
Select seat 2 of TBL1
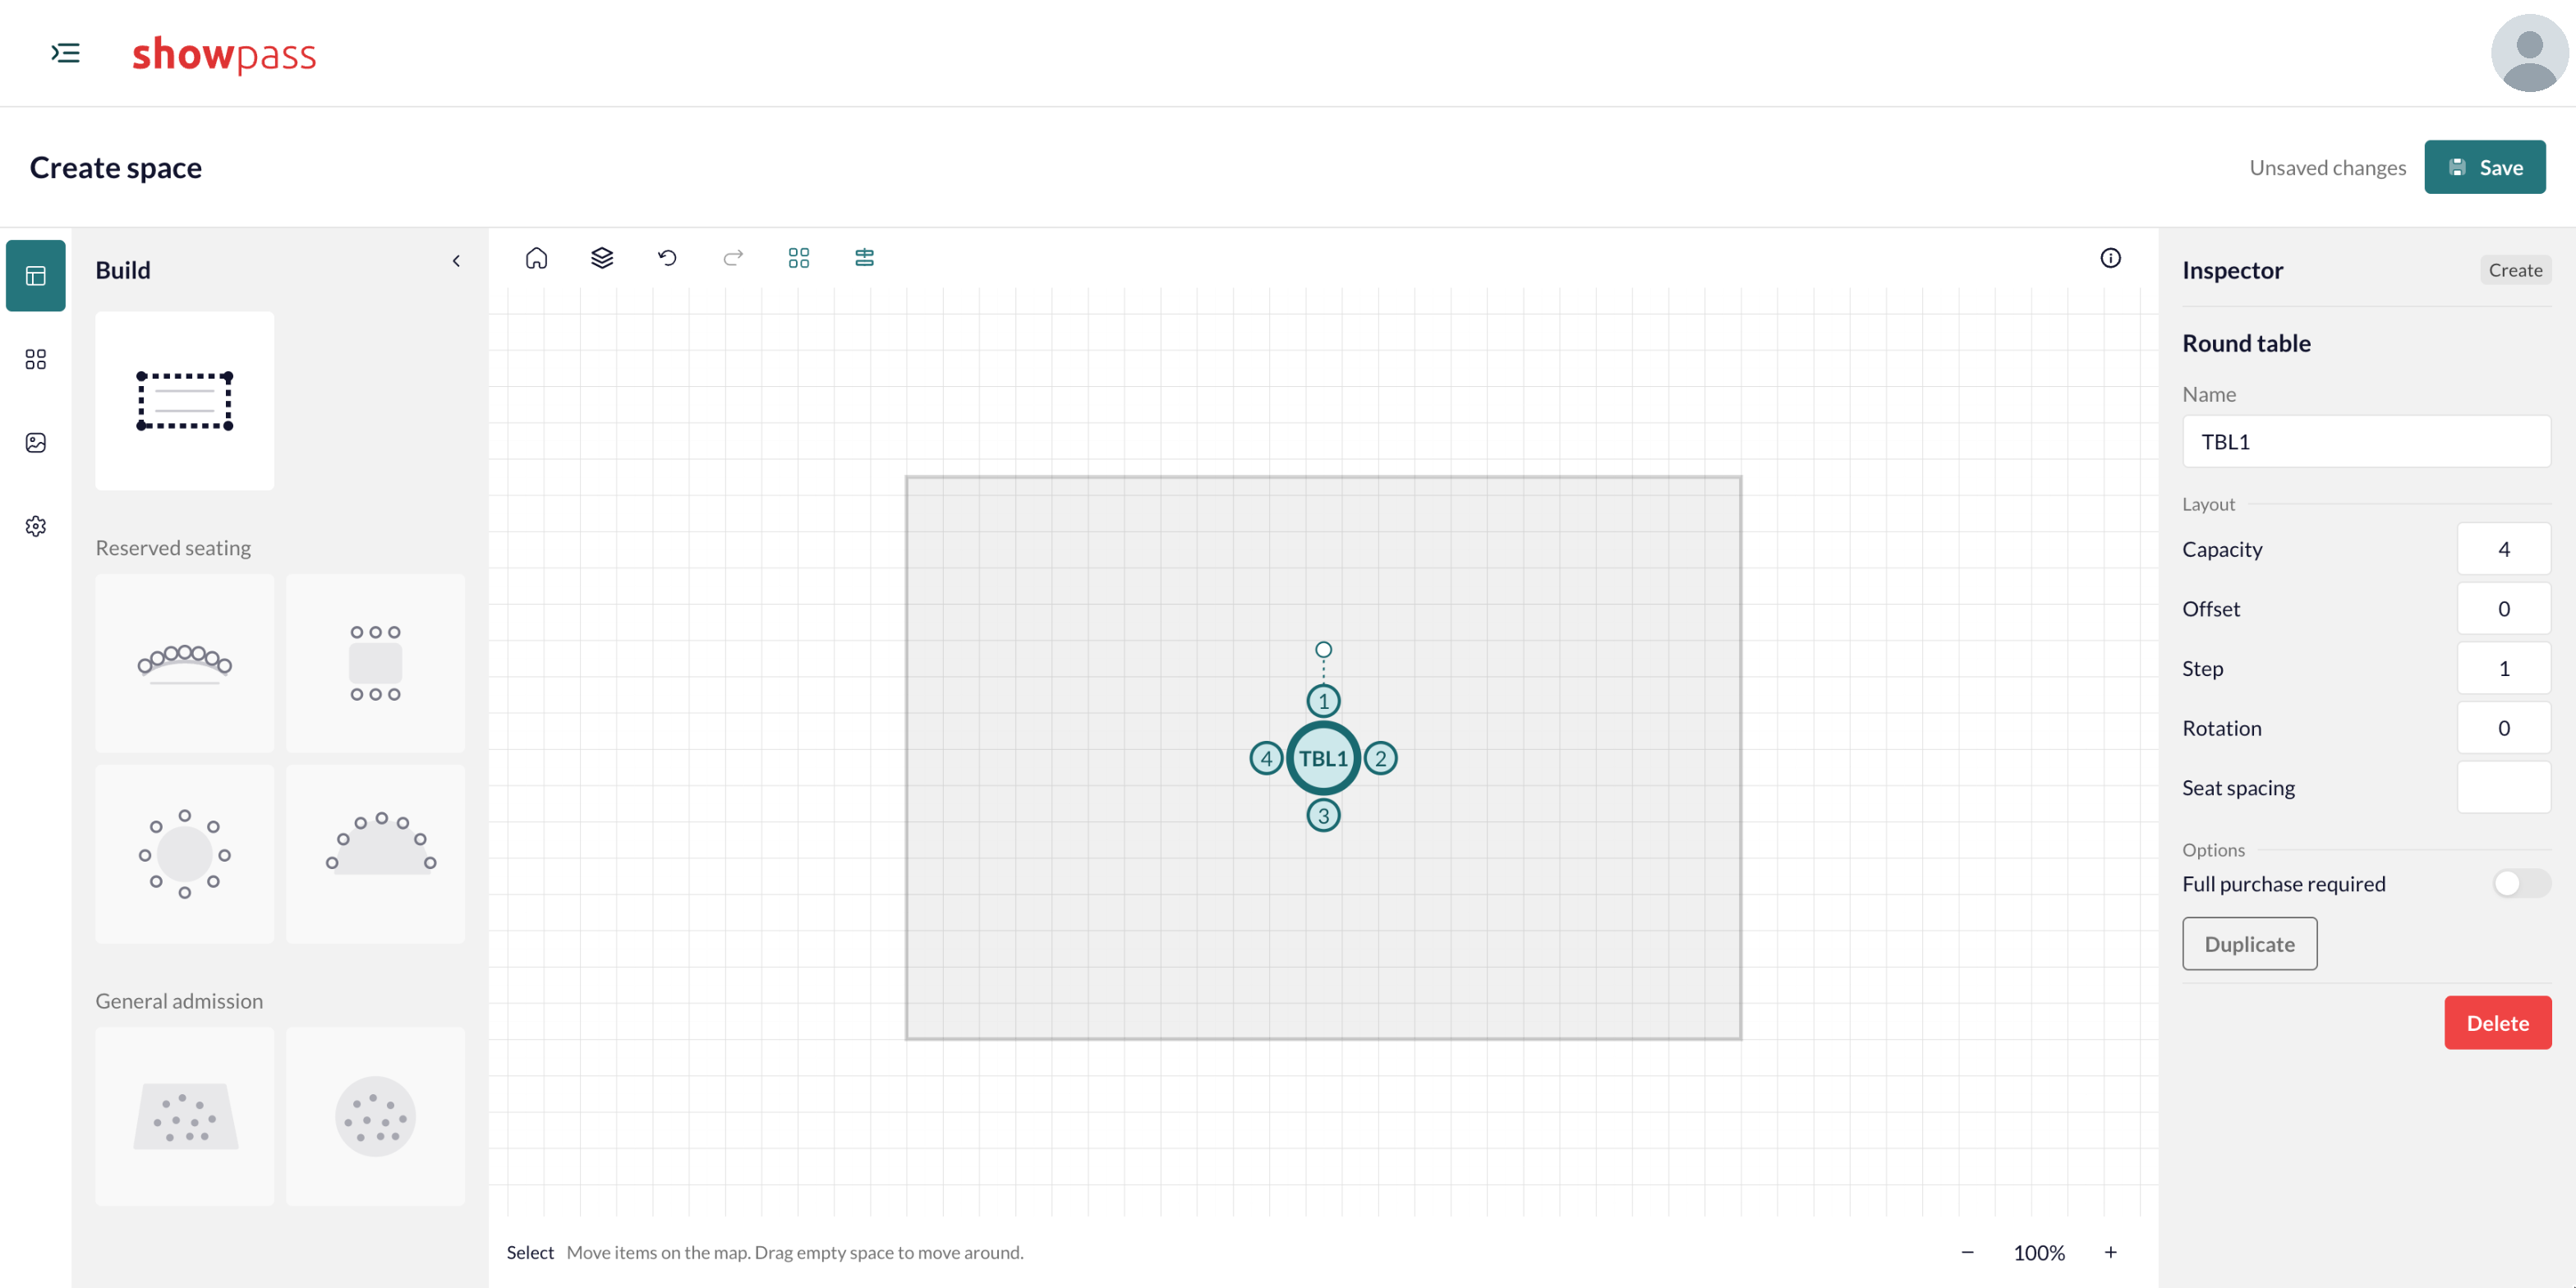[x=1380, y=758]
